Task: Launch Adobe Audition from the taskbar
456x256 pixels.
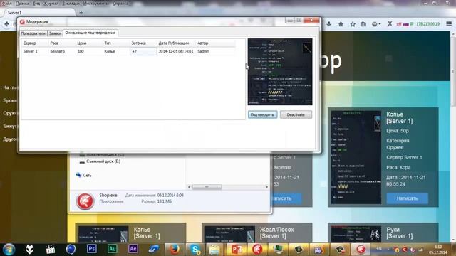Action: [113, 249]
